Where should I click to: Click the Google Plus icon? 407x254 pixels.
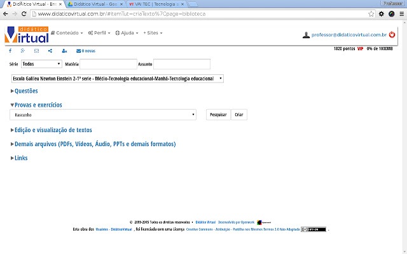(x=23, y=51)
